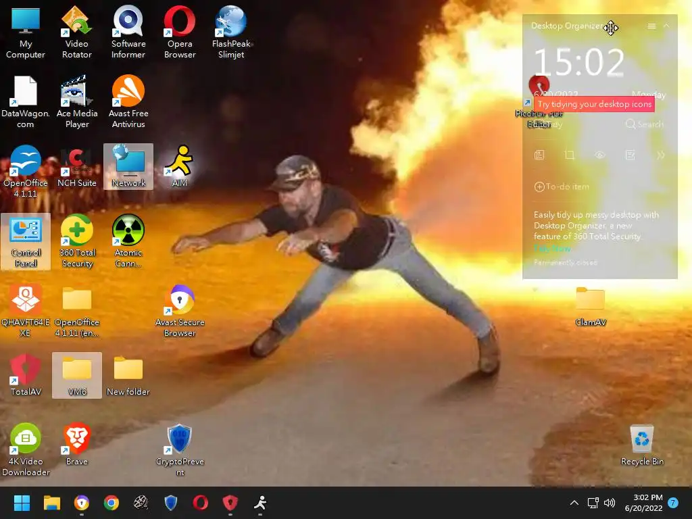Select the DataWagon.com file icon
Screen dimensions: 692x519
pyautogui.click(x=25, y=101)
